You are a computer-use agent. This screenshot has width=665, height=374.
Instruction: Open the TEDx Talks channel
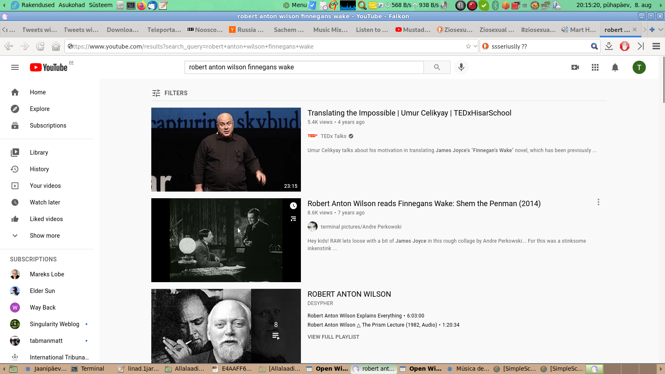[x=333, y=136]
